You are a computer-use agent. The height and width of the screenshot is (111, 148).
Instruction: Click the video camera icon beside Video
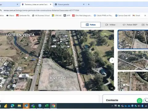(x=107, y=25)
